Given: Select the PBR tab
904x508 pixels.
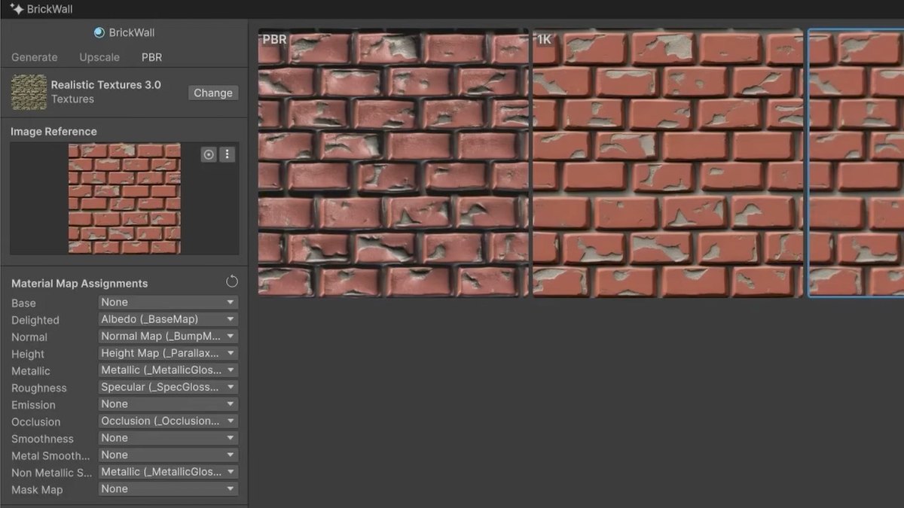Looking at the screenshot, I should tap(152, 57).
